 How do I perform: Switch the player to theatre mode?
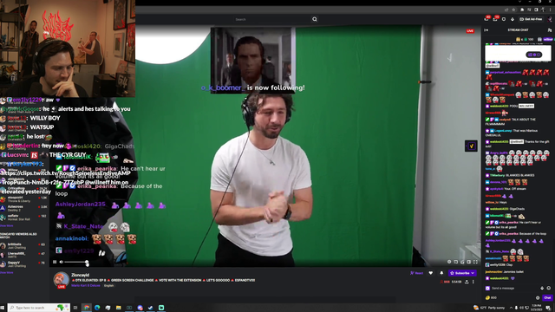(x=468, y=262)
